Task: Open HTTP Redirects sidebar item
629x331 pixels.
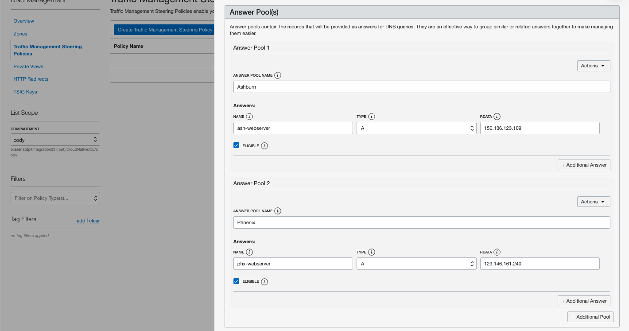Action: [x=31, y=79]
